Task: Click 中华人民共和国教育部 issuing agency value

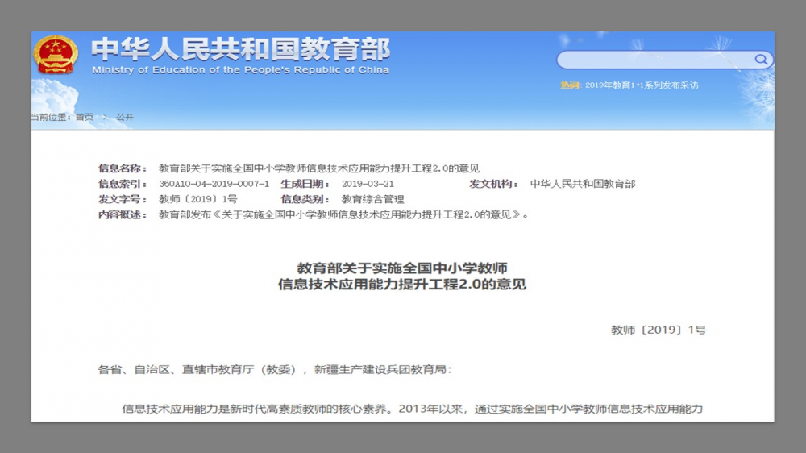Action: click(582, 184)
